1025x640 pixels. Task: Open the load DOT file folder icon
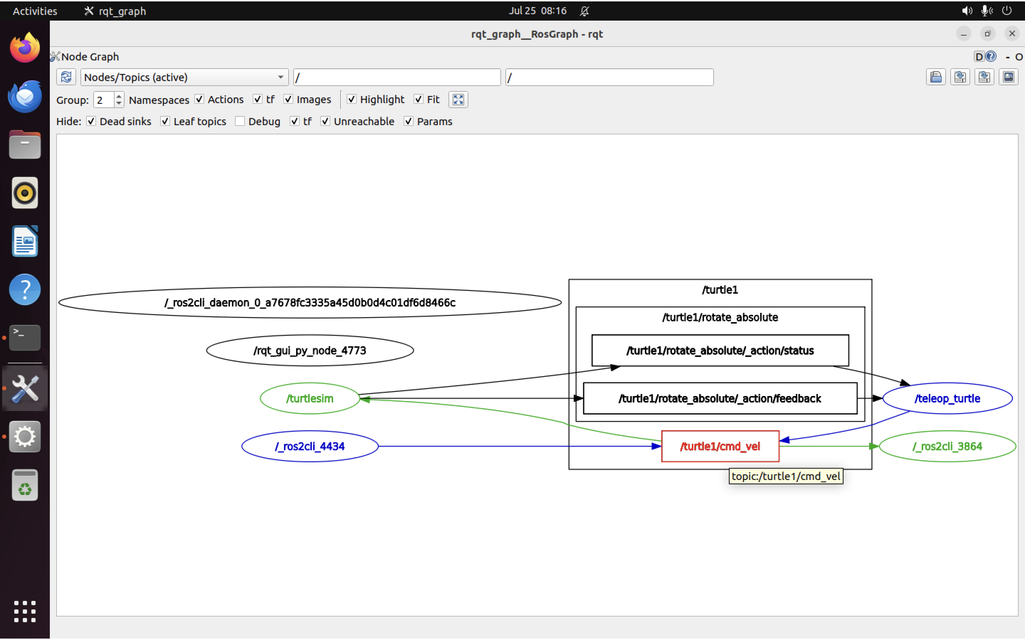coord(936,77)
